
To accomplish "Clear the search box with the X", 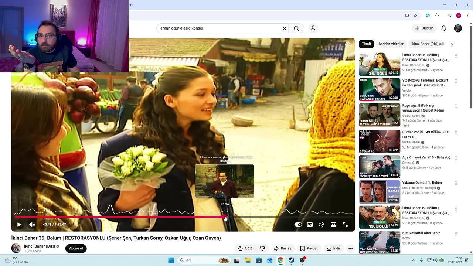I will point(285,28).
